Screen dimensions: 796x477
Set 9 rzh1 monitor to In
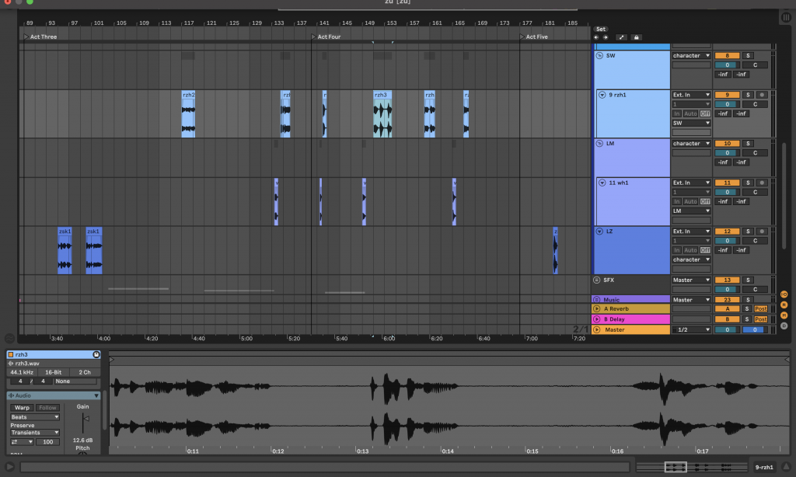coord(677,113)
